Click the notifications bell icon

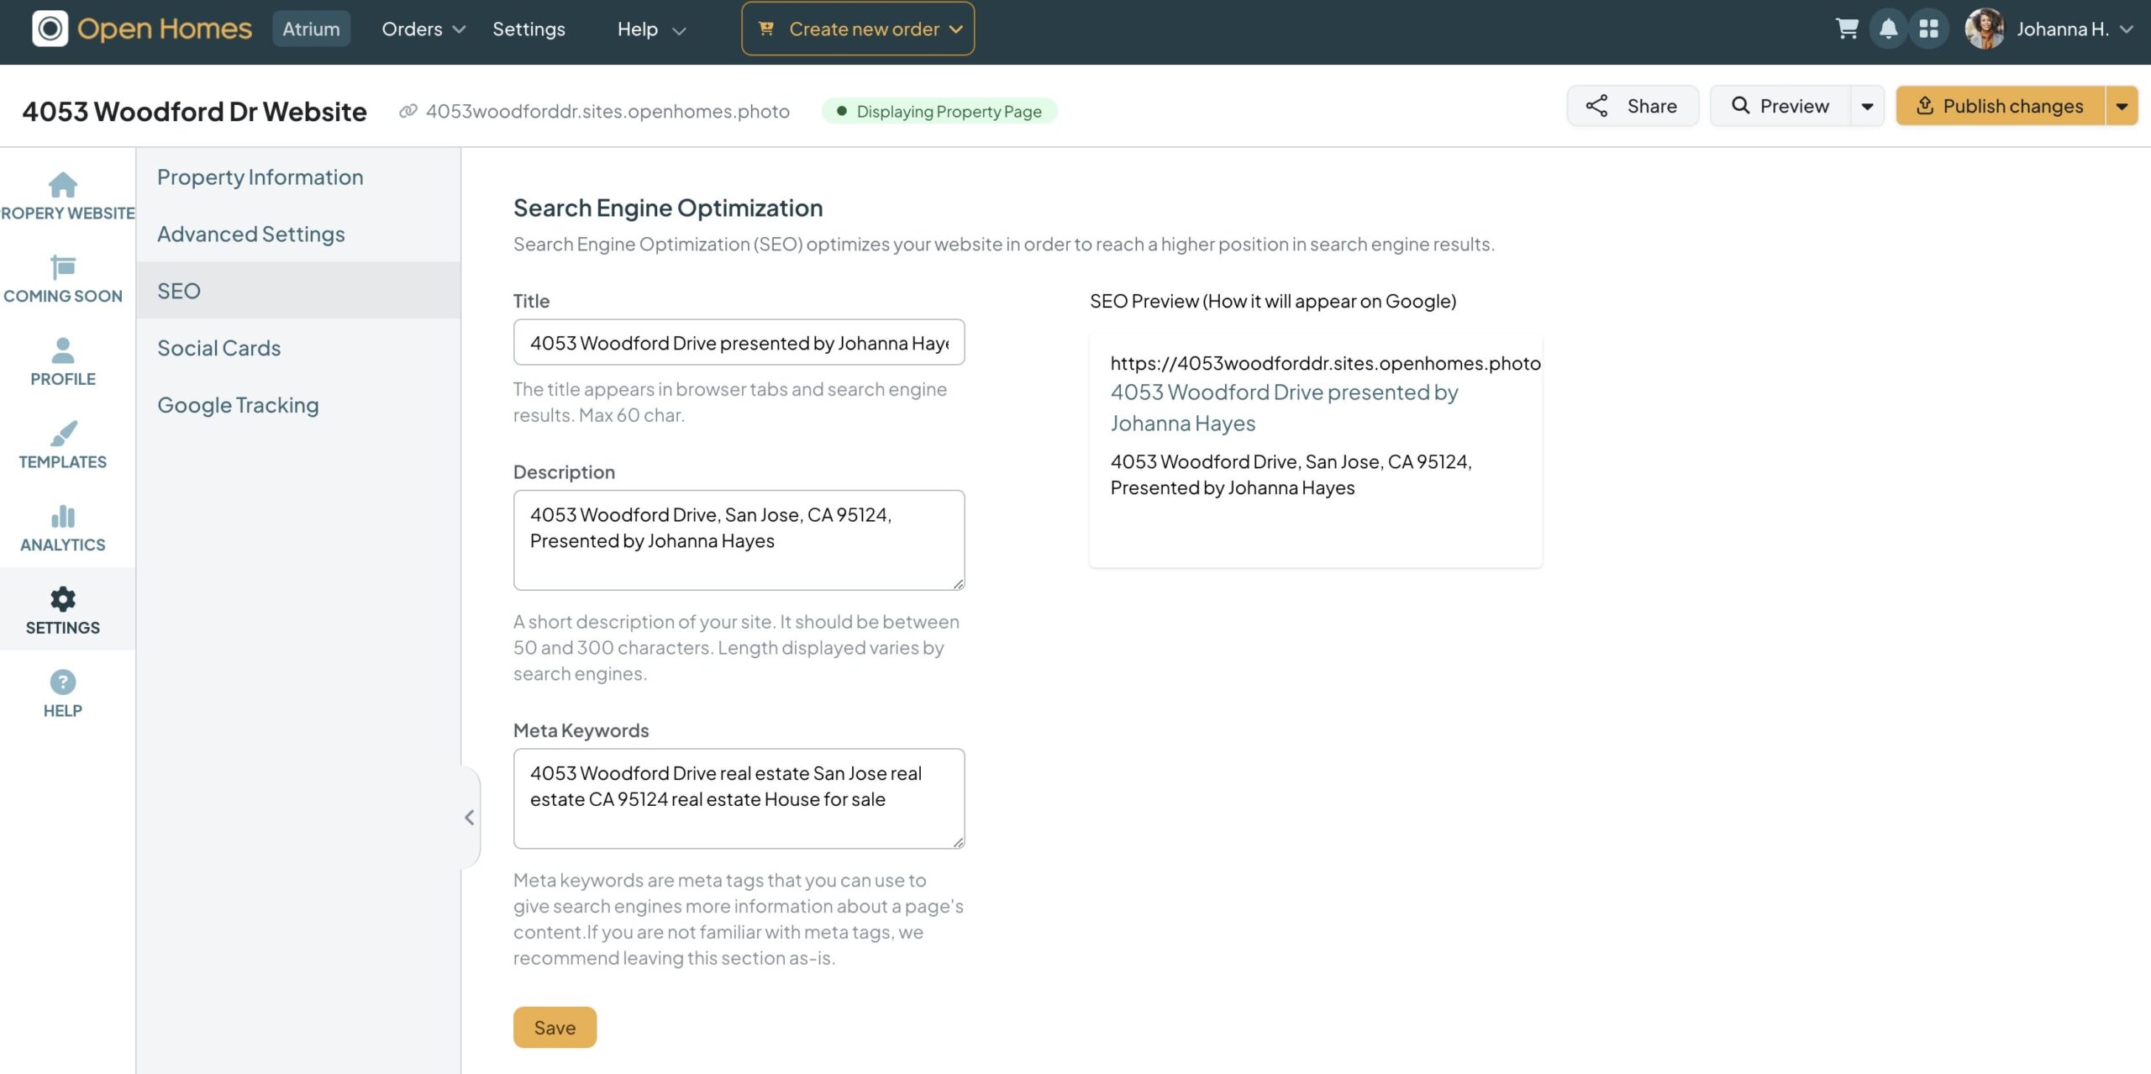(1888, 29)
